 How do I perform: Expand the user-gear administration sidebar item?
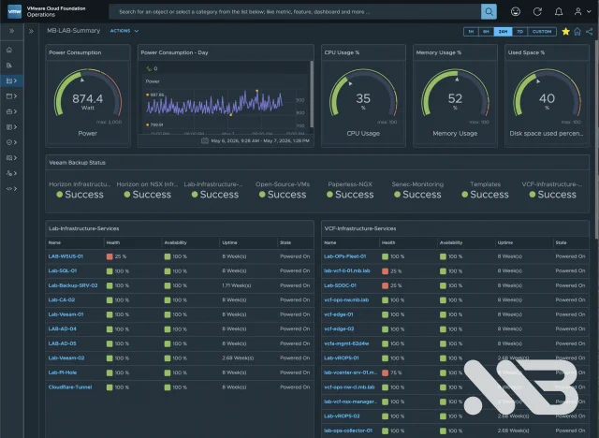coord(11,173)
